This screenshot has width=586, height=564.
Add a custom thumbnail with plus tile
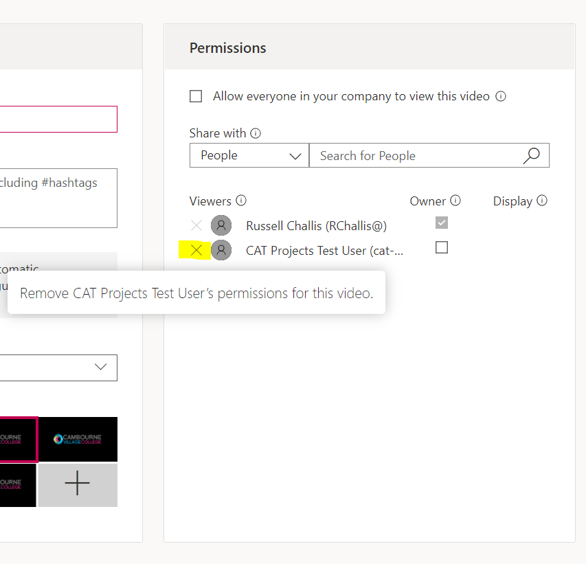(x=78, y=485)
